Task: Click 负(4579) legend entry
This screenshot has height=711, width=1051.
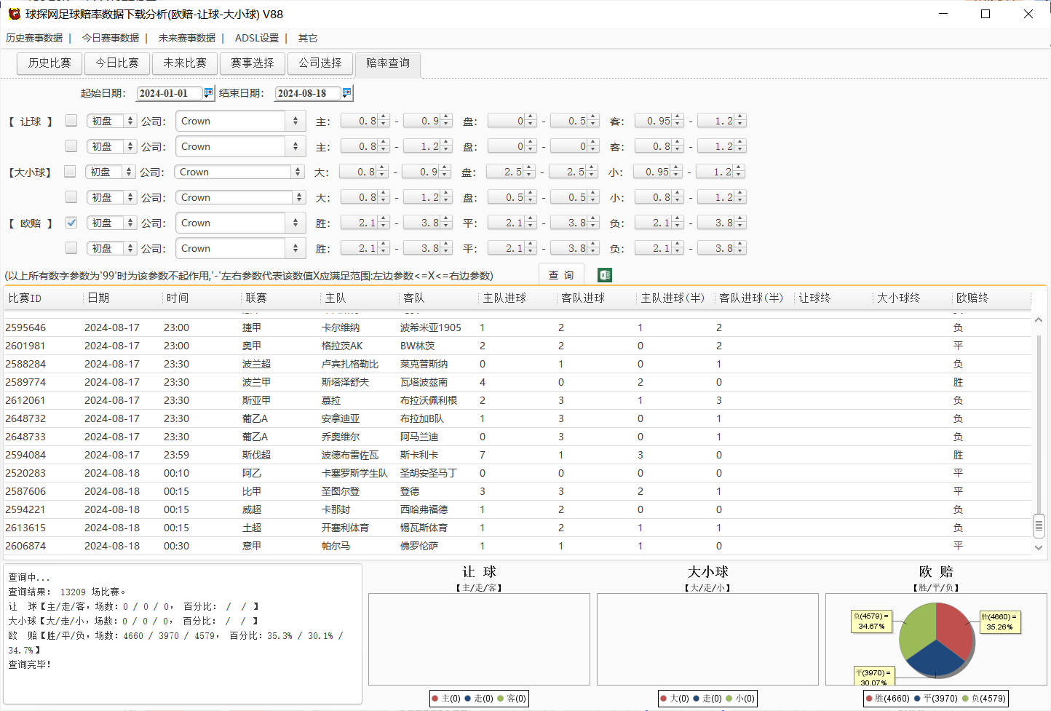Action: pos(983,698)
